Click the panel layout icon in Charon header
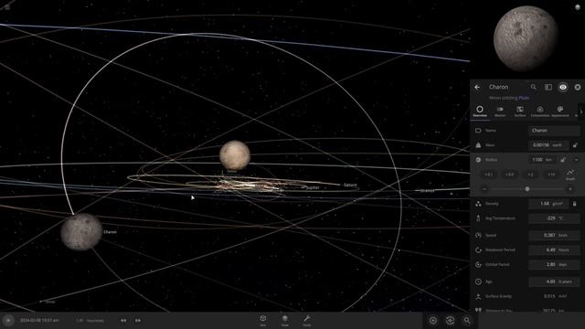The height and width of the screenshot is (329, 585). (x=548, y=87)
